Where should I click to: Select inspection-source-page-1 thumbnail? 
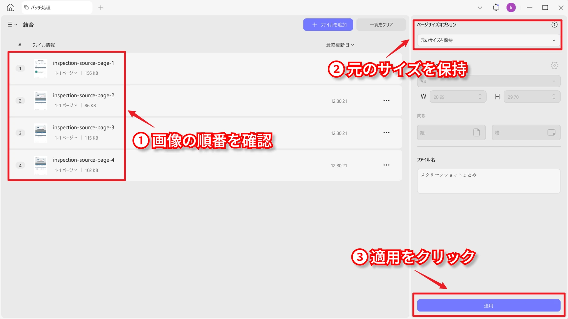click(41, 68)
